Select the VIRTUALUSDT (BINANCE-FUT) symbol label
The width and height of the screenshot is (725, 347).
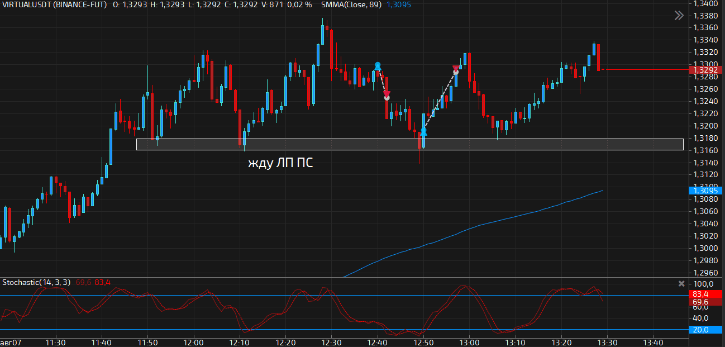point(54,4)
